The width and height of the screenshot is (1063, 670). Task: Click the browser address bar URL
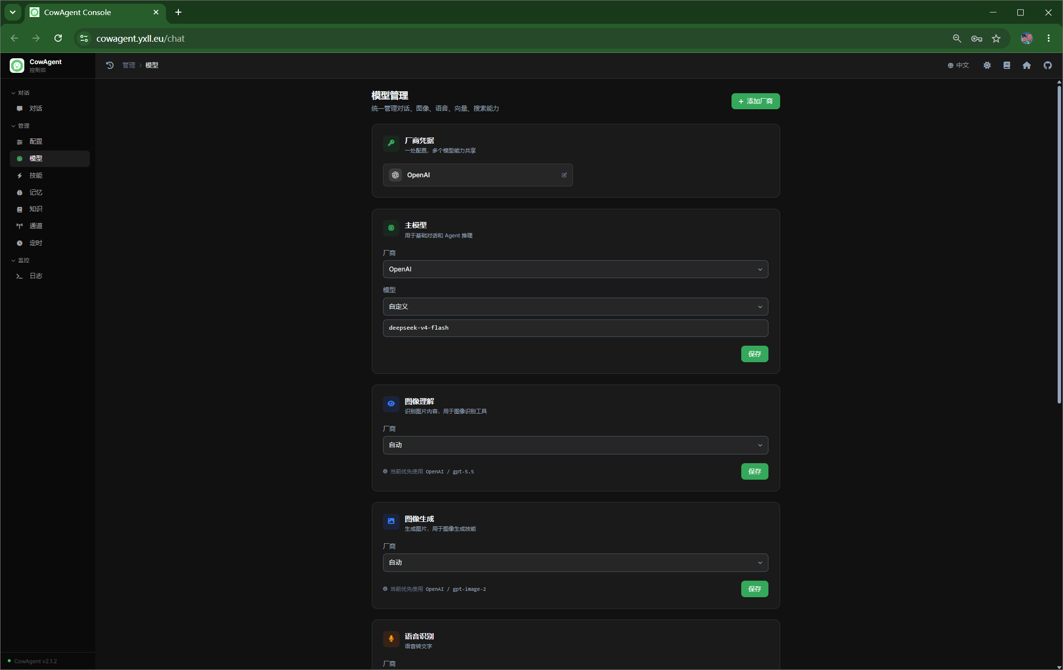click(140, 38)
